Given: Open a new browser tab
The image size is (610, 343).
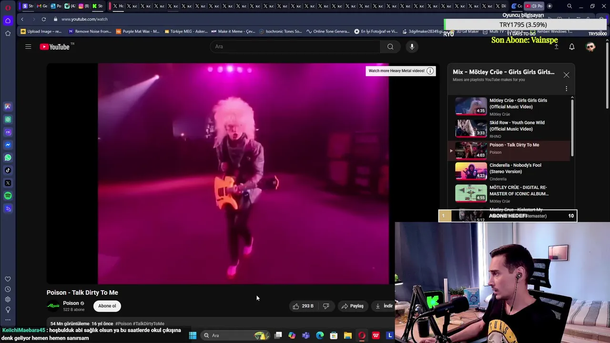Looking at the screenshot, I should coord(549,6).
